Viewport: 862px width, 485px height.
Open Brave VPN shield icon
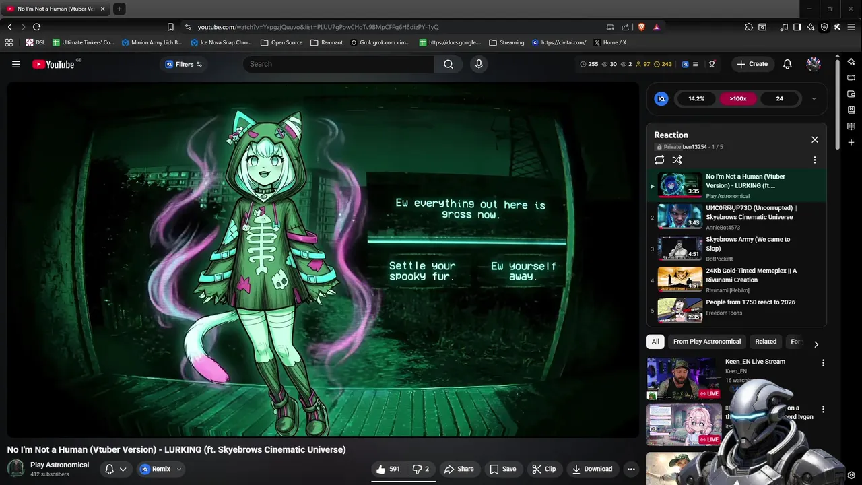pos(824,27)
